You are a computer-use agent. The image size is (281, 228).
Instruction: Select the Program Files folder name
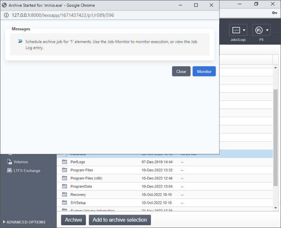(82, 170)
